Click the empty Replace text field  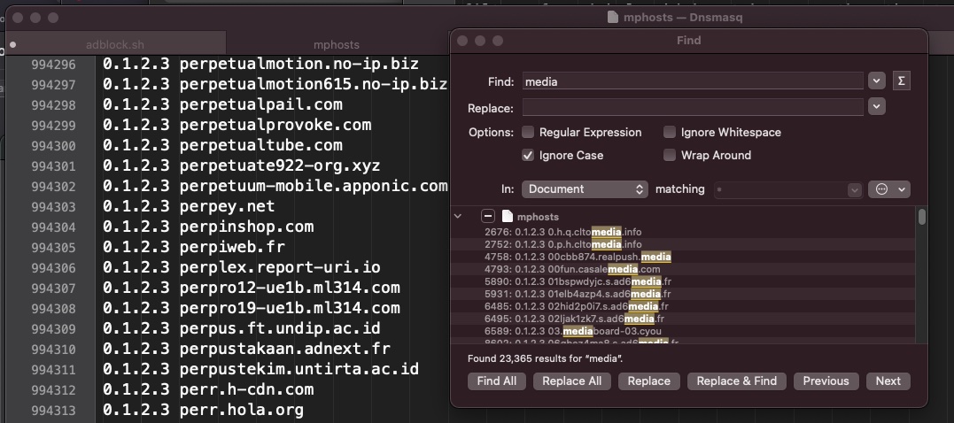(x=693, y=106)
